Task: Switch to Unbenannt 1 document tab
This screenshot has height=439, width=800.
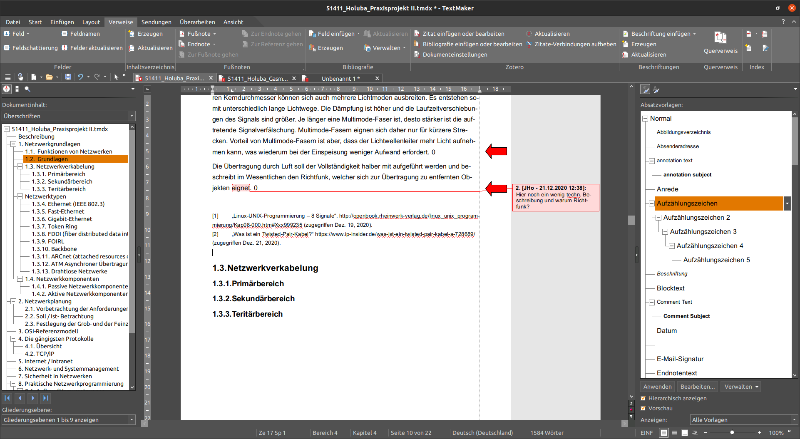Action: pos(340,78)
